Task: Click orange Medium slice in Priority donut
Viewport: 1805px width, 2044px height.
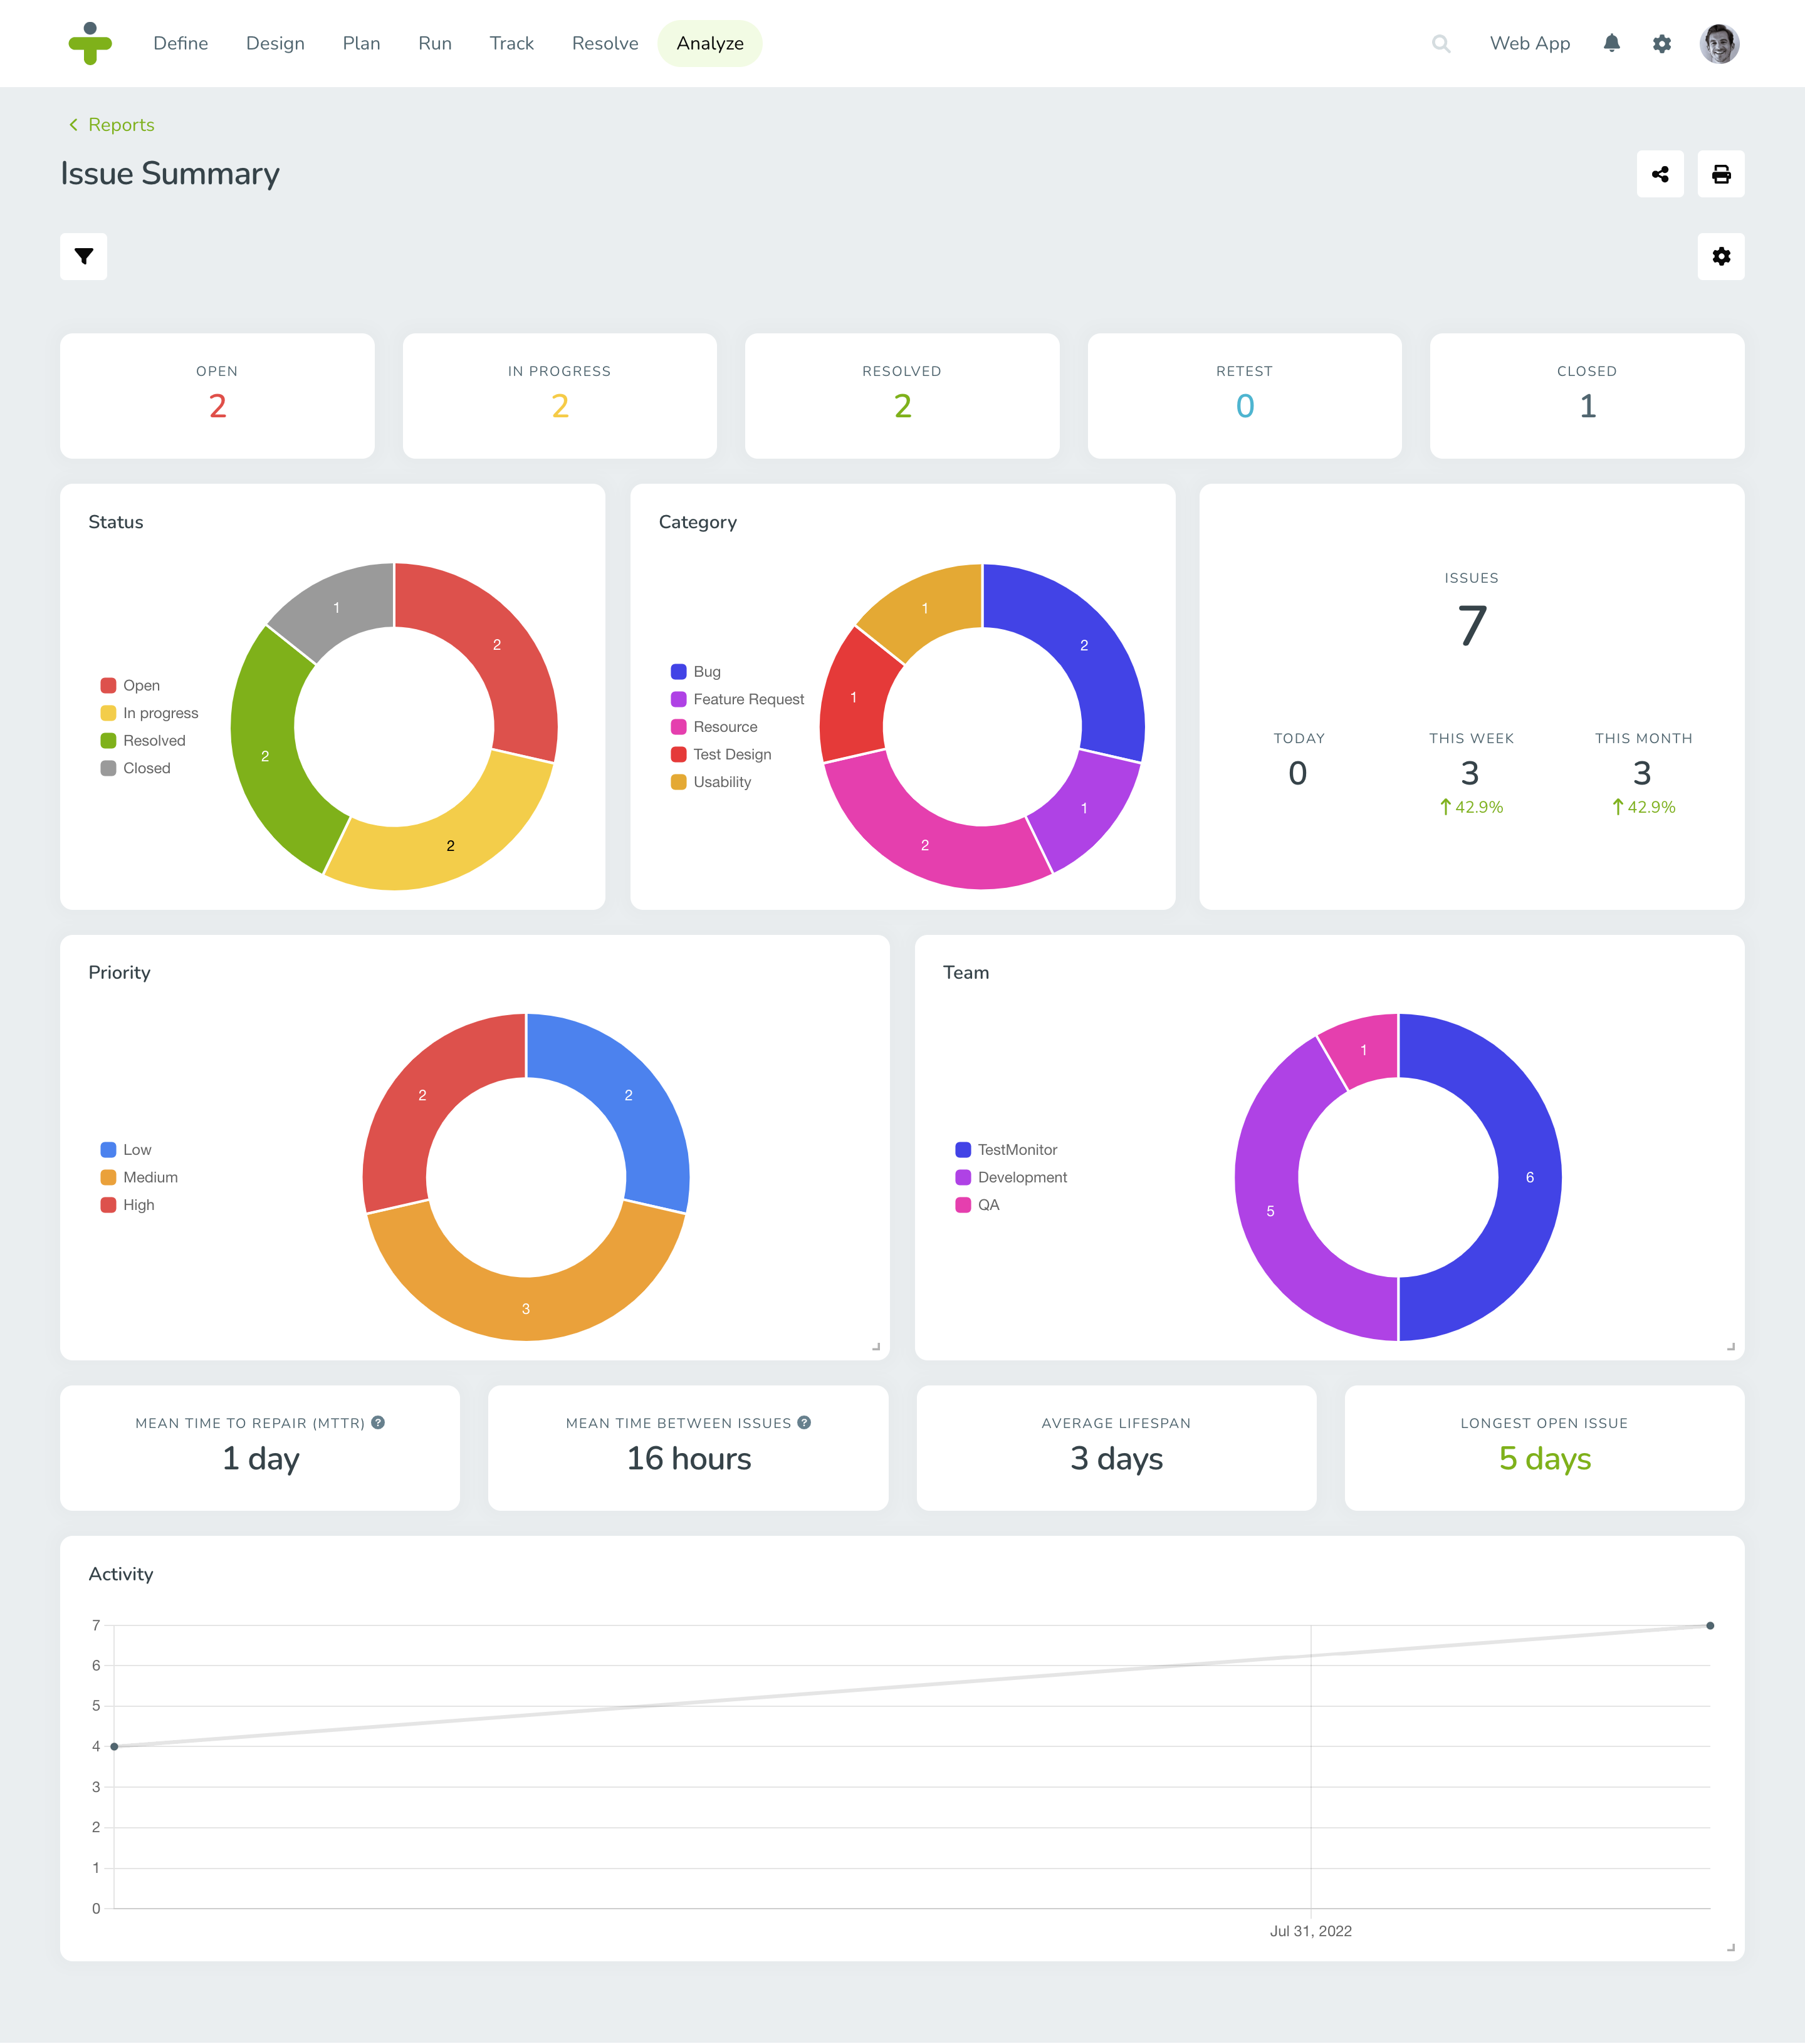Action: tap(526, 1308)
